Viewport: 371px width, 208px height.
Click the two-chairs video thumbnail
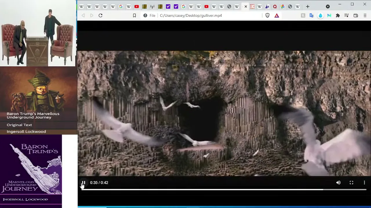(38, 33)
